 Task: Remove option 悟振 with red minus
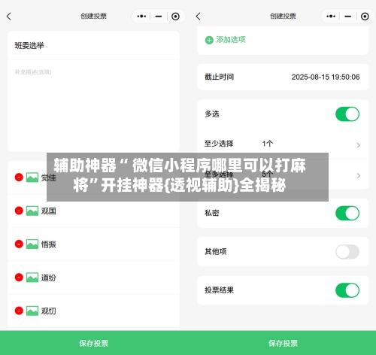coord(19,244)
